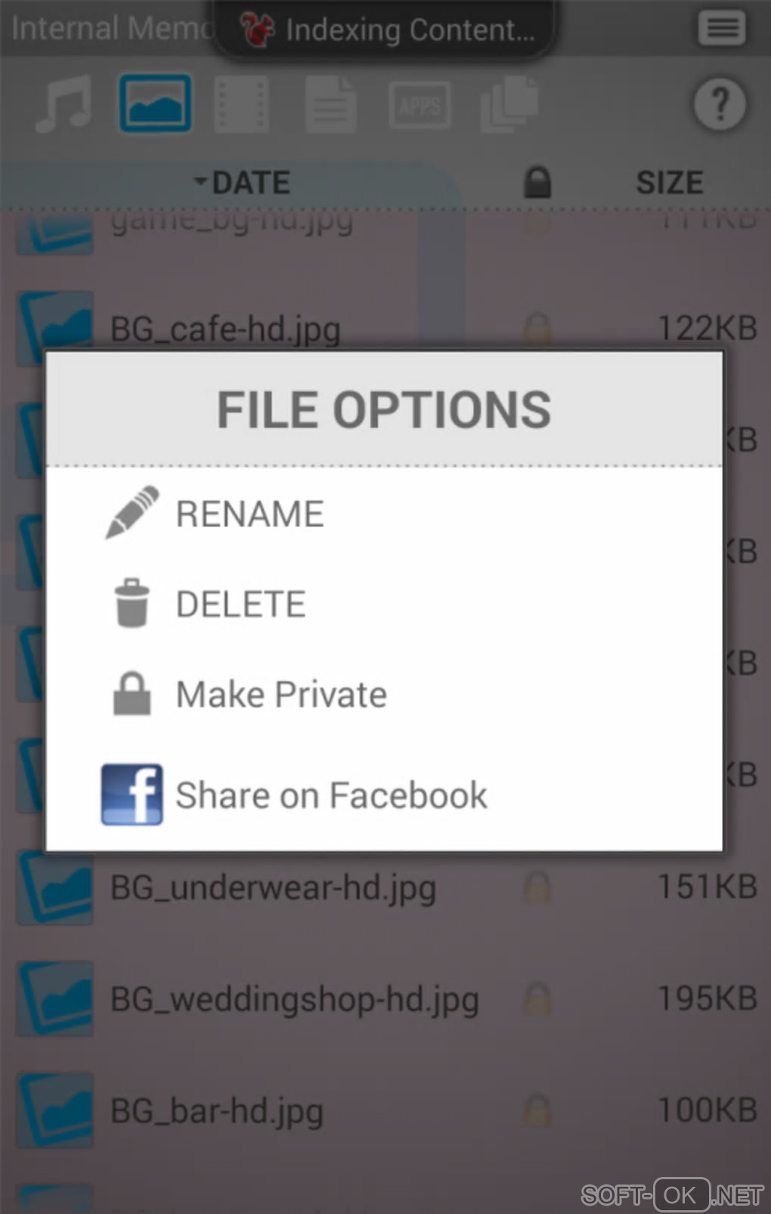The image size is (771, 1214).
Task: Open the APPS category icon
Action: (420, 104)
